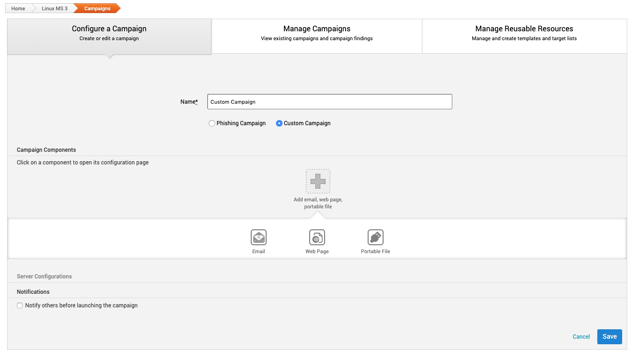Navigate to Linux MS 3 breadcrumb
Image resolution: width=631 pixels, height=355 pixels.
(54, 8)
